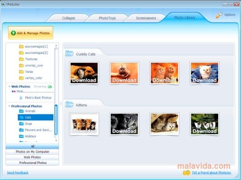The image size is (241, 180).
Task: Close the PhotoJoy window
Action: pyautogui.click(x=237, y=4)
